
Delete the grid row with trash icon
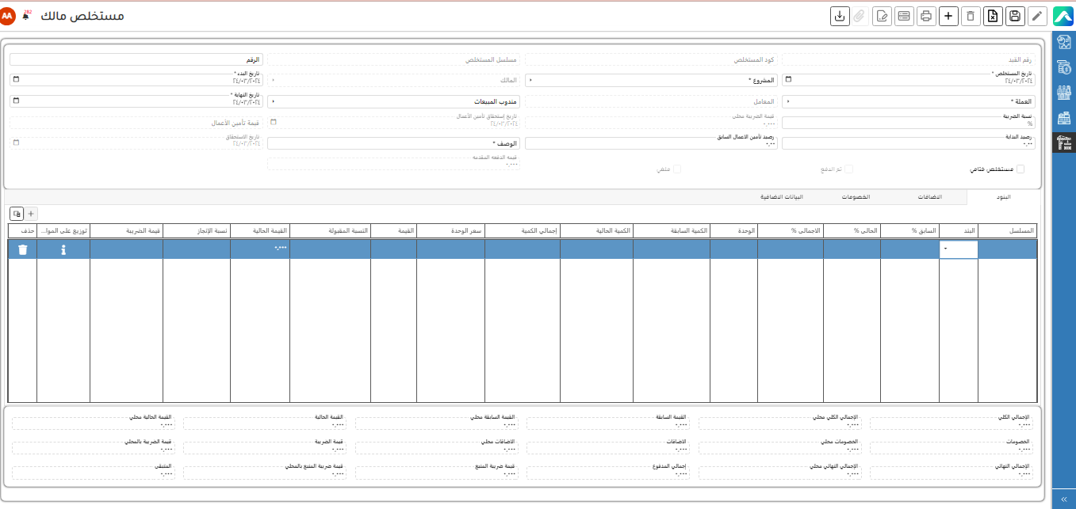click(x=23, y=249)
